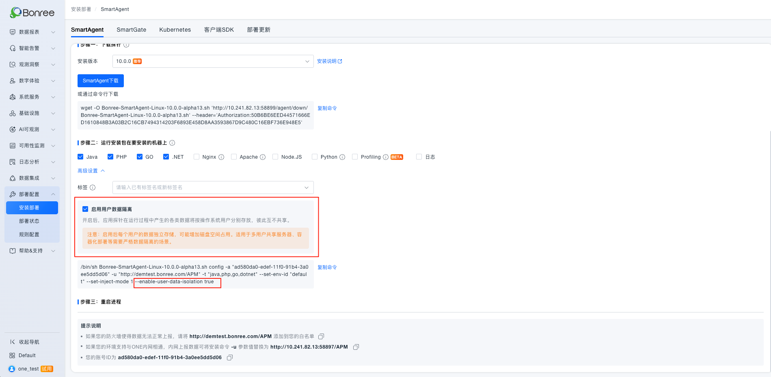Select the SmartAgent tab
This screenshot has width=771, height=377.
click(x=87, y=30)
